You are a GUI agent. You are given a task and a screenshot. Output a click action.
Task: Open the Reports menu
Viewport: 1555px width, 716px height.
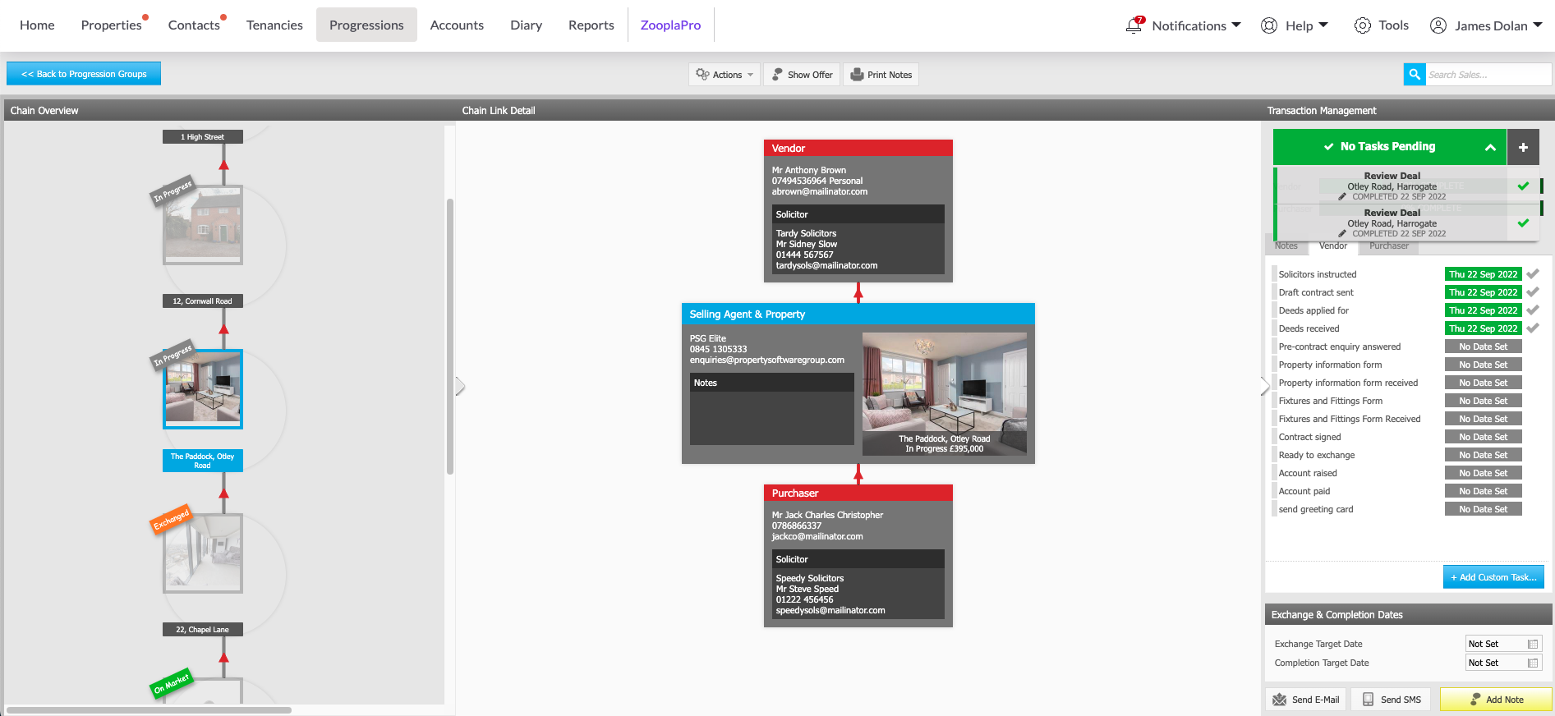tap(591, 25)
